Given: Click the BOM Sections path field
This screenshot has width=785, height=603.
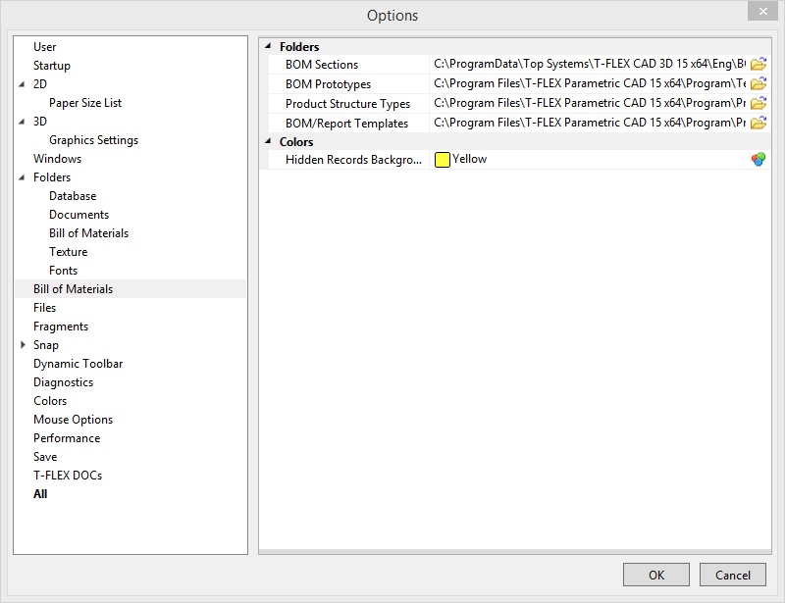Looking at the screenshot, I should click(589, 65).
